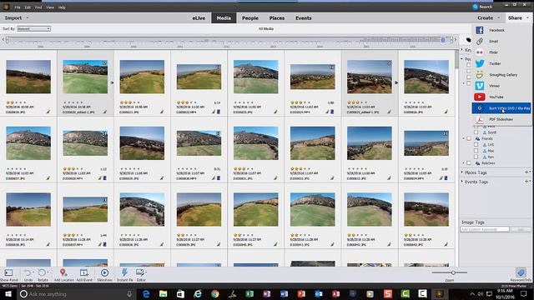Share to Facebook from the Share menu
This screenshot has width=534, height=300.
tap(501, 30)
